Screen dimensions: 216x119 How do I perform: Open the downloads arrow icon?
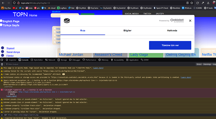tap(208, 3)
